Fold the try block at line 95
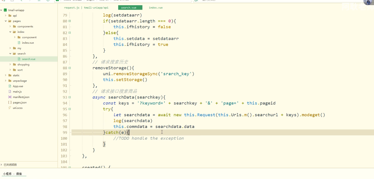 click(70, 109)
